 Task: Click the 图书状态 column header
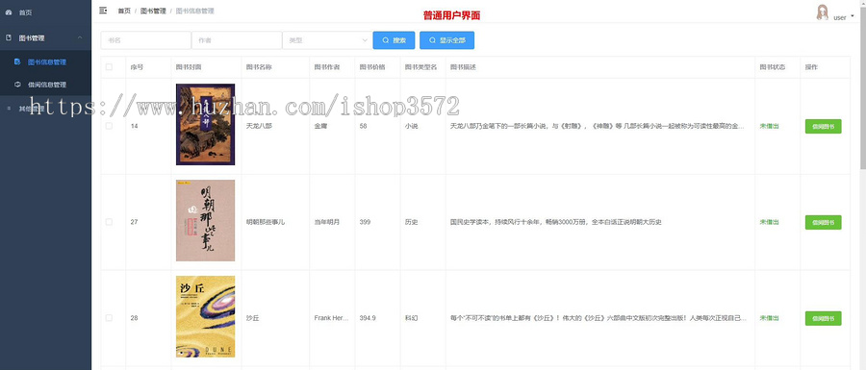773,67
